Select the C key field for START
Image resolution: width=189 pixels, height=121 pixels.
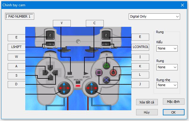94,23
